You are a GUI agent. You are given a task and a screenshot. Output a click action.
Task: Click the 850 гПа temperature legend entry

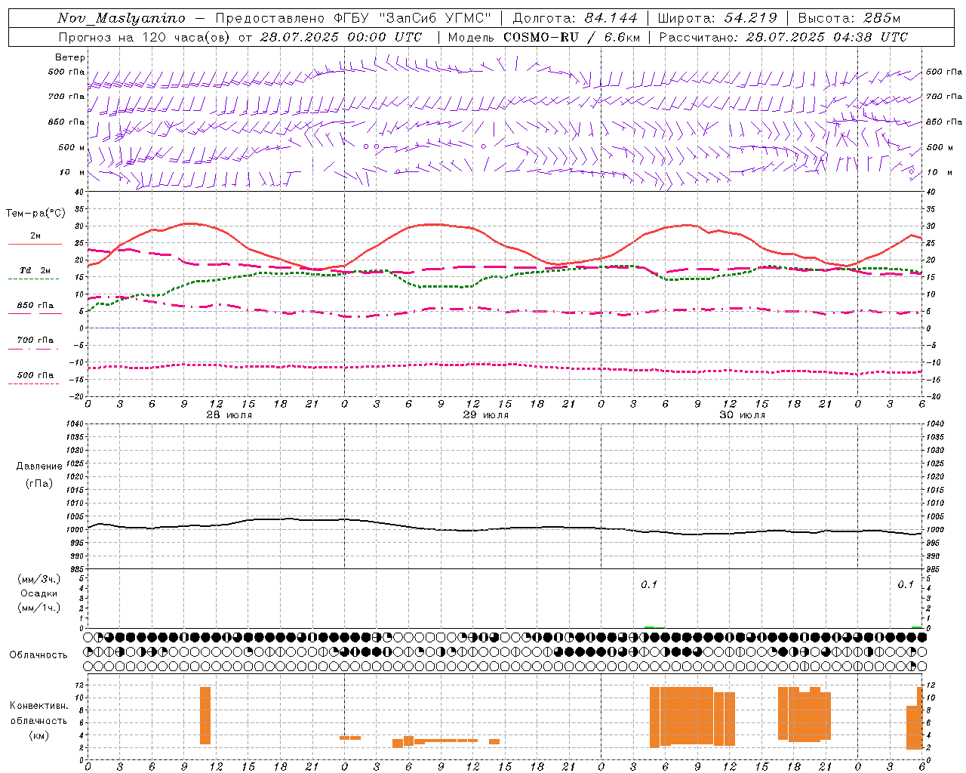[x=35, y=308]
